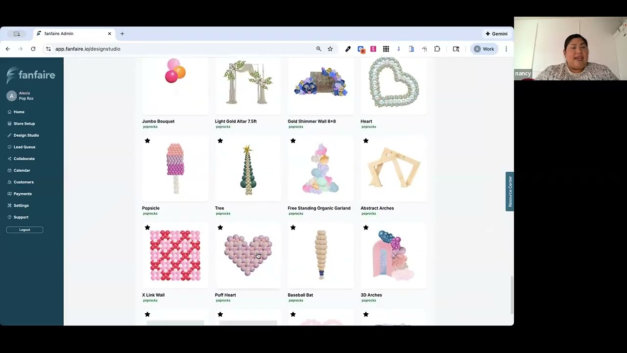Click the Heart design title
627x353 pixels.
coord(366,122)
